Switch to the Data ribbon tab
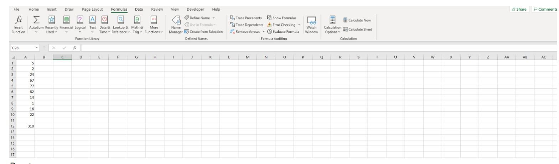 point(139,9)
